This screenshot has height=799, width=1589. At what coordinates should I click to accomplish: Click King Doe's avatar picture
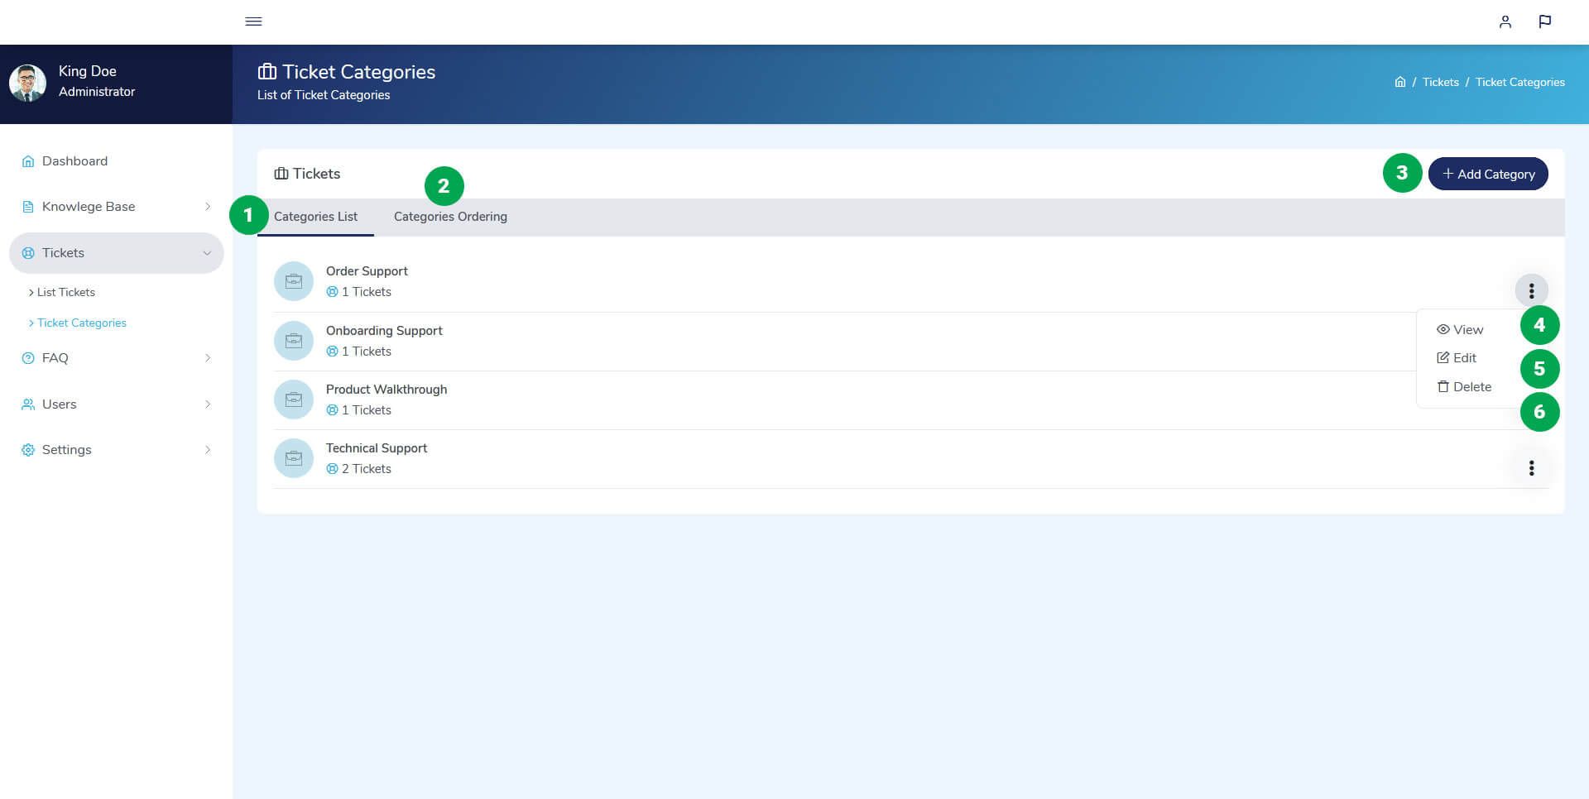27,83
